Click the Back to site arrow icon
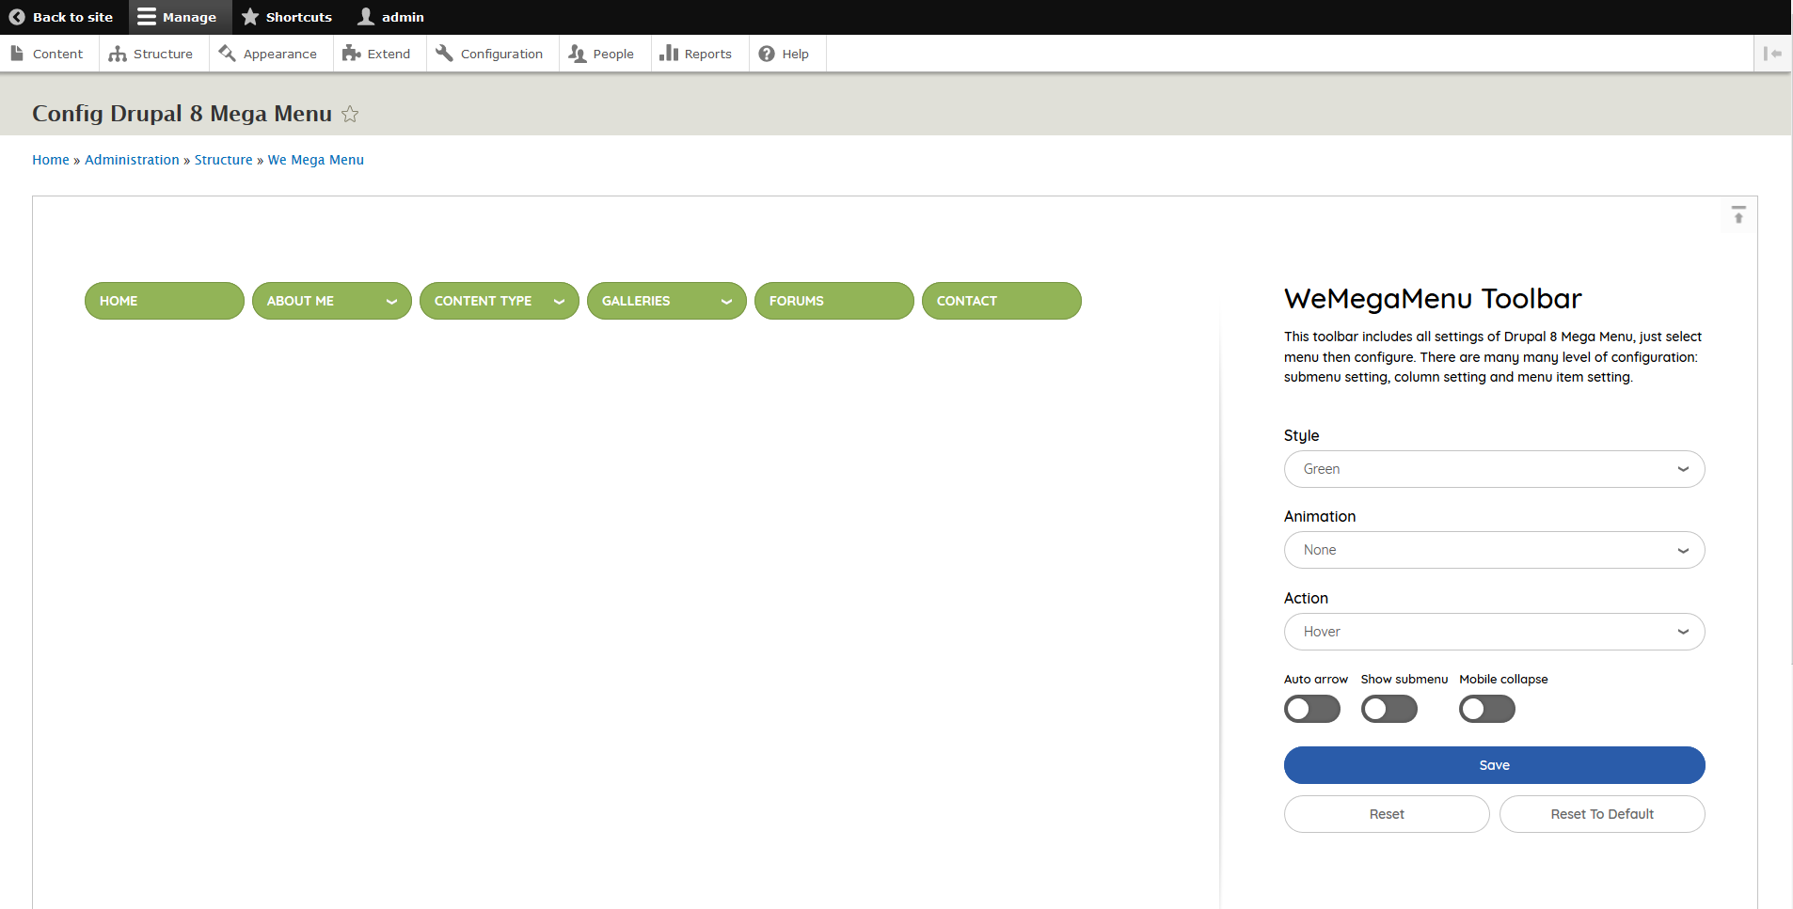 tap(17, 17)
